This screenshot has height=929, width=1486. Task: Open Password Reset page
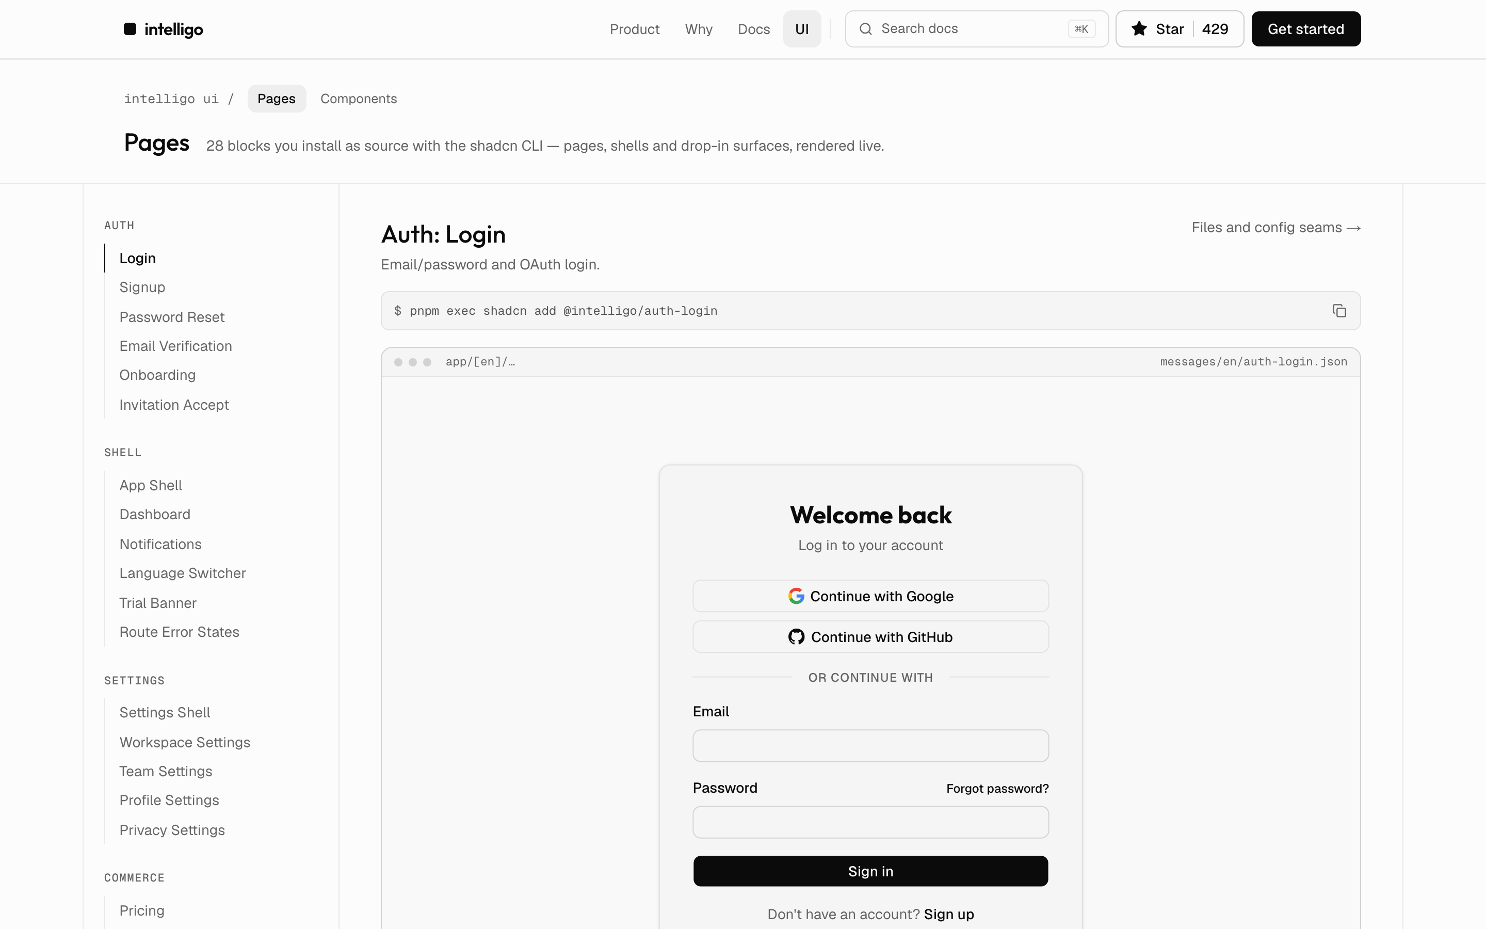(x=172, y=317)
